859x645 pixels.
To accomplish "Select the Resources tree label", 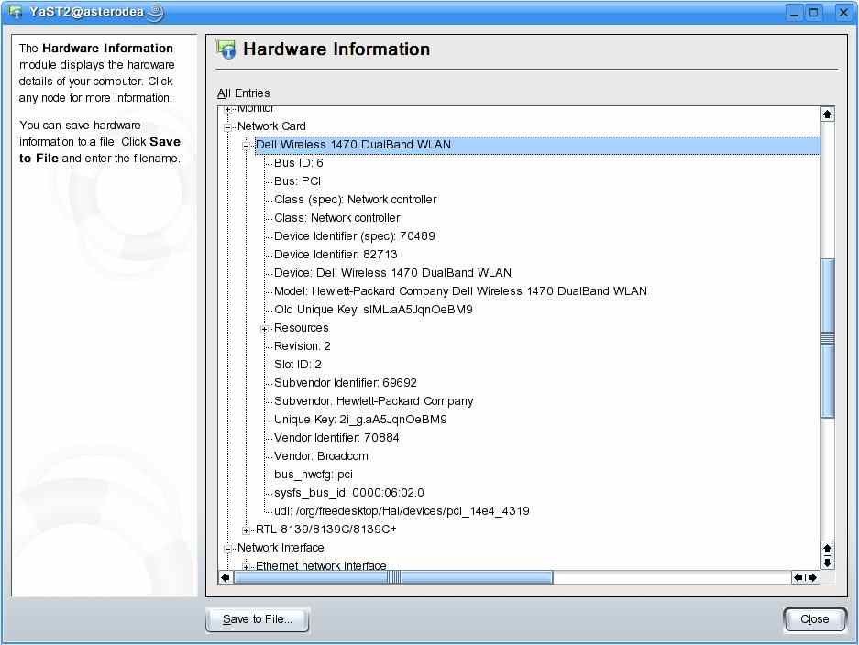I will click(302, 328).
